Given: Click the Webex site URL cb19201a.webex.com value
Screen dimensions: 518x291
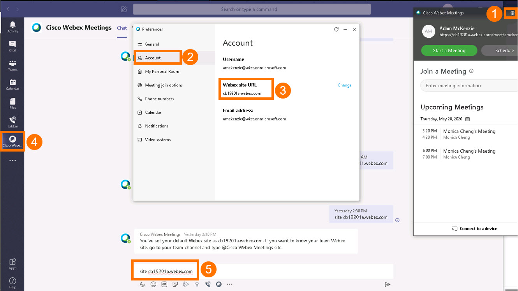Looking at the screenshot, I should [242, 93].
